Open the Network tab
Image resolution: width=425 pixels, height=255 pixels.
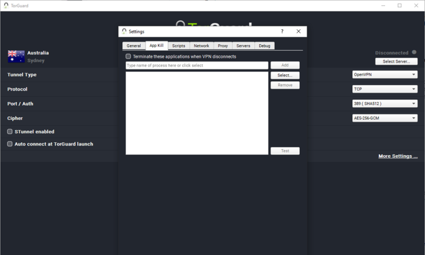[x=201, y=46]
